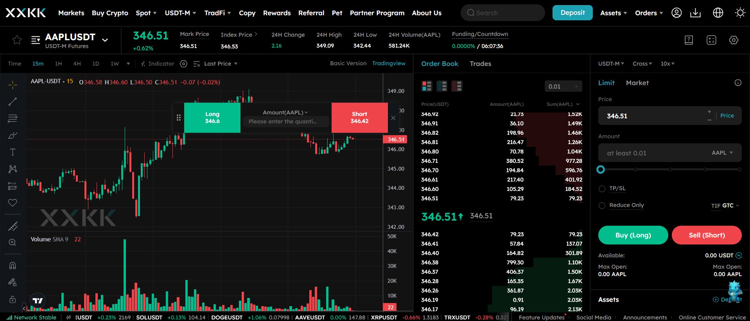Expand the AAPLUSDT pair selector

(105, 40)
